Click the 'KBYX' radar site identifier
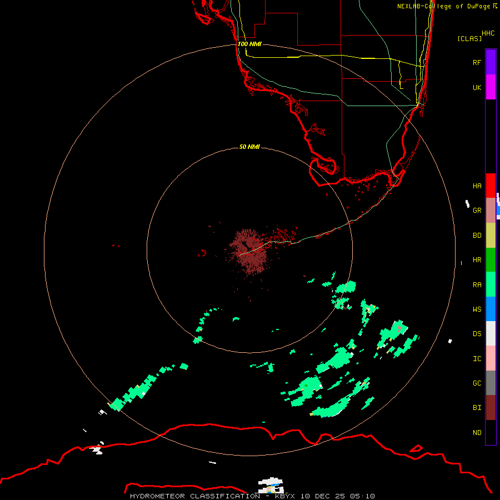Image resolution: width=500 pixels, height=500 pixels. click(285, 496)
